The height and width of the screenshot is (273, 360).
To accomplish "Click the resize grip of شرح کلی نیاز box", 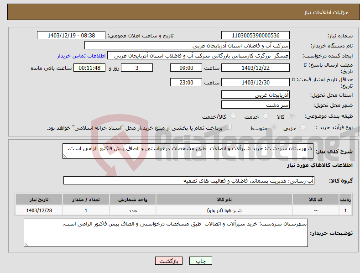I will [x=65, y=156].
